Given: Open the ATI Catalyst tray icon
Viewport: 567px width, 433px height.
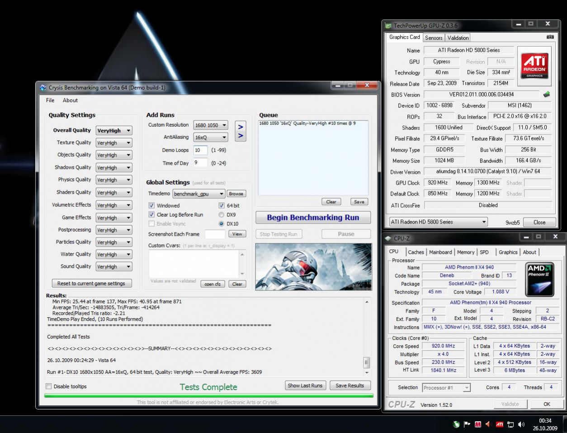Looking at the screenshot, I should 499,424.
